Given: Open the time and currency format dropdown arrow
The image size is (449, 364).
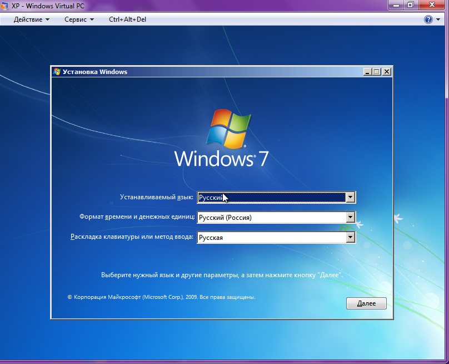Looking at the screenshot, I should click(x=350, y=217).
